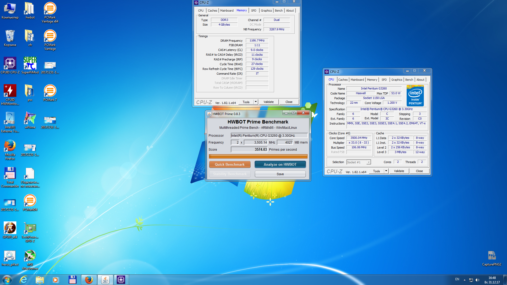Launch Mozilla Firefox desktop shortcut
507x285 pixels.
(x=10, y=150)
